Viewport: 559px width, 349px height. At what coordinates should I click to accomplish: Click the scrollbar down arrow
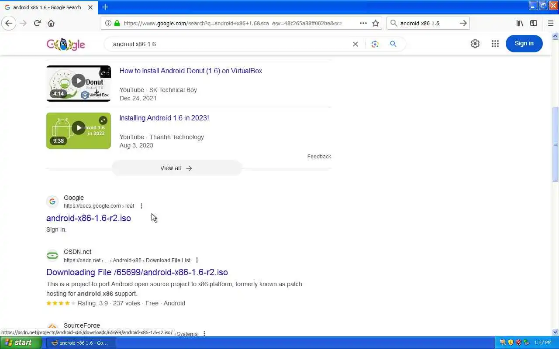coord(556,332)
